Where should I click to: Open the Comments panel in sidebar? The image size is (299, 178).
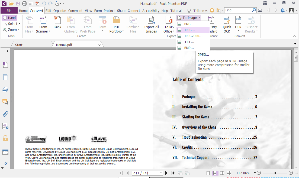(x=5, y=102)
